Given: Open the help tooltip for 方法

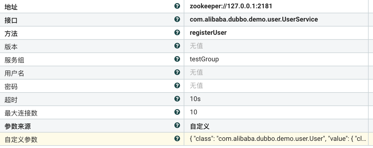Looking at the screenshot, I should (x=177, y=33).
